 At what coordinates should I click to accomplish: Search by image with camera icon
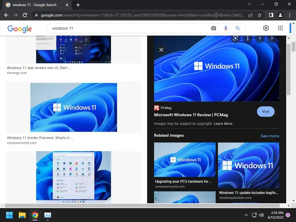[x=214, y=28]
